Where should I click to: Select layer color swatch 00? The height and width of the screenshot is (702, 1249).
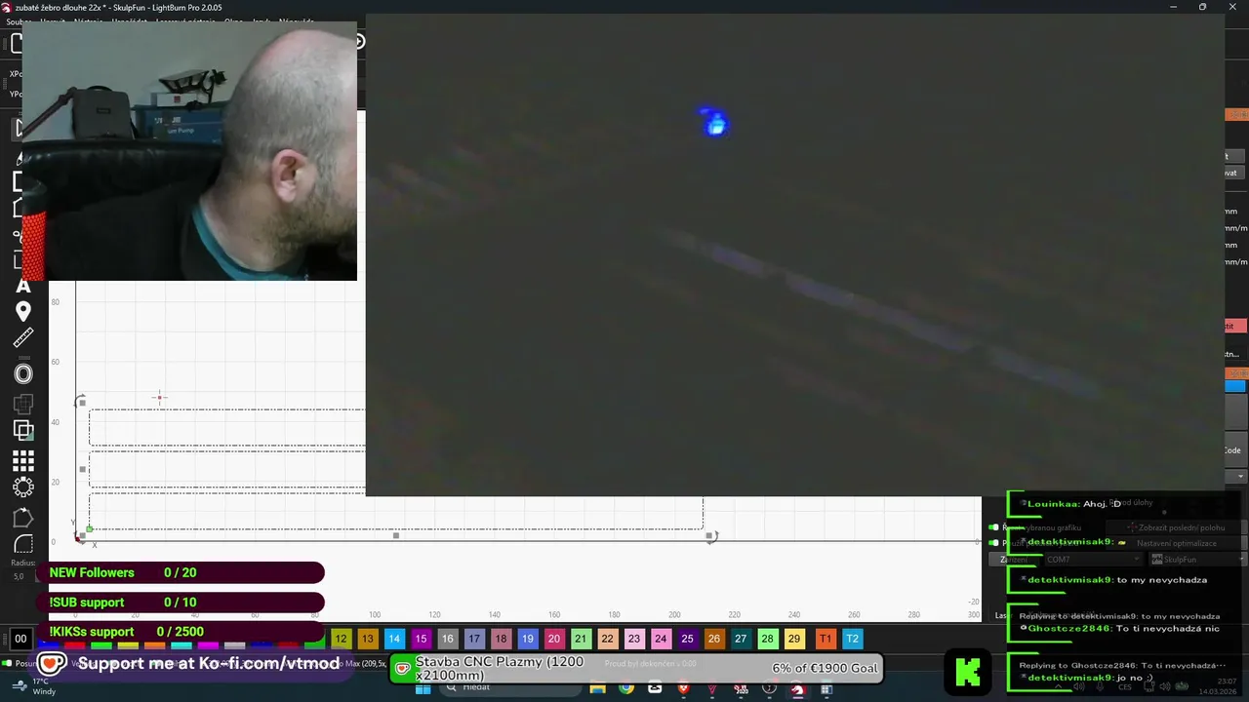tap(20, 639)
